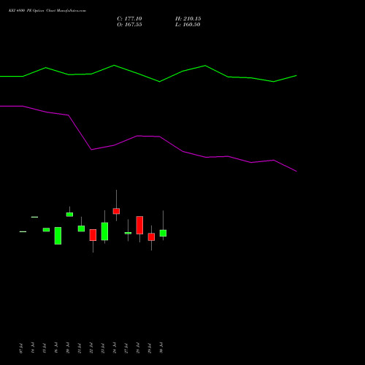Click the KEI 4800 PE Option Chart title

tap(47, 11)
